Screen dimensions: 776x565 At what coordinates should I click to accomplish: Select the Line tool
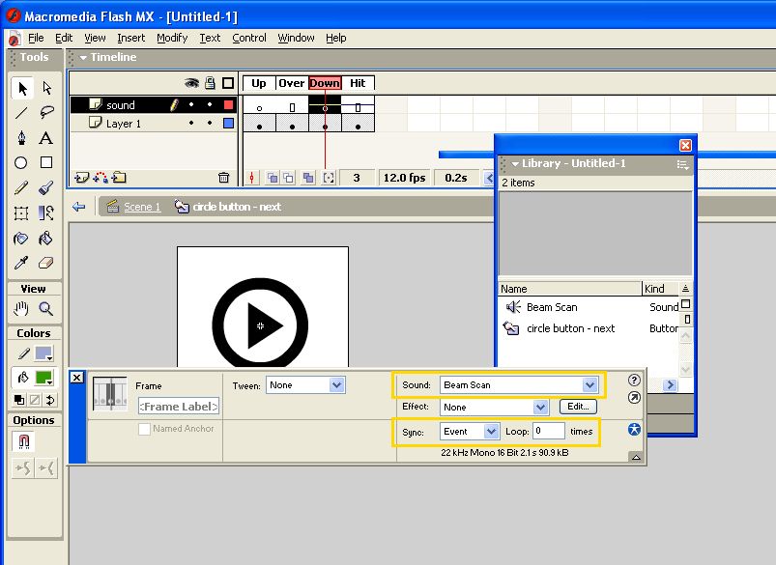pyautogui.click(x=21, y=113)
